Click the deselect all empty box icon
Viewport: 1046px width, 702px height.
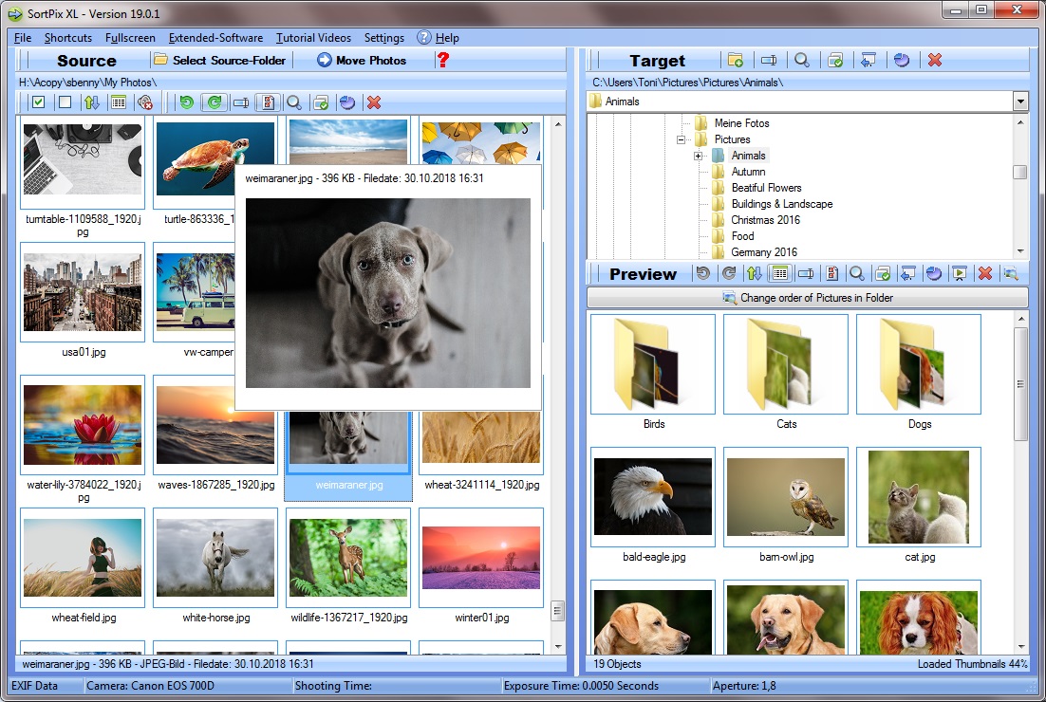65,102
